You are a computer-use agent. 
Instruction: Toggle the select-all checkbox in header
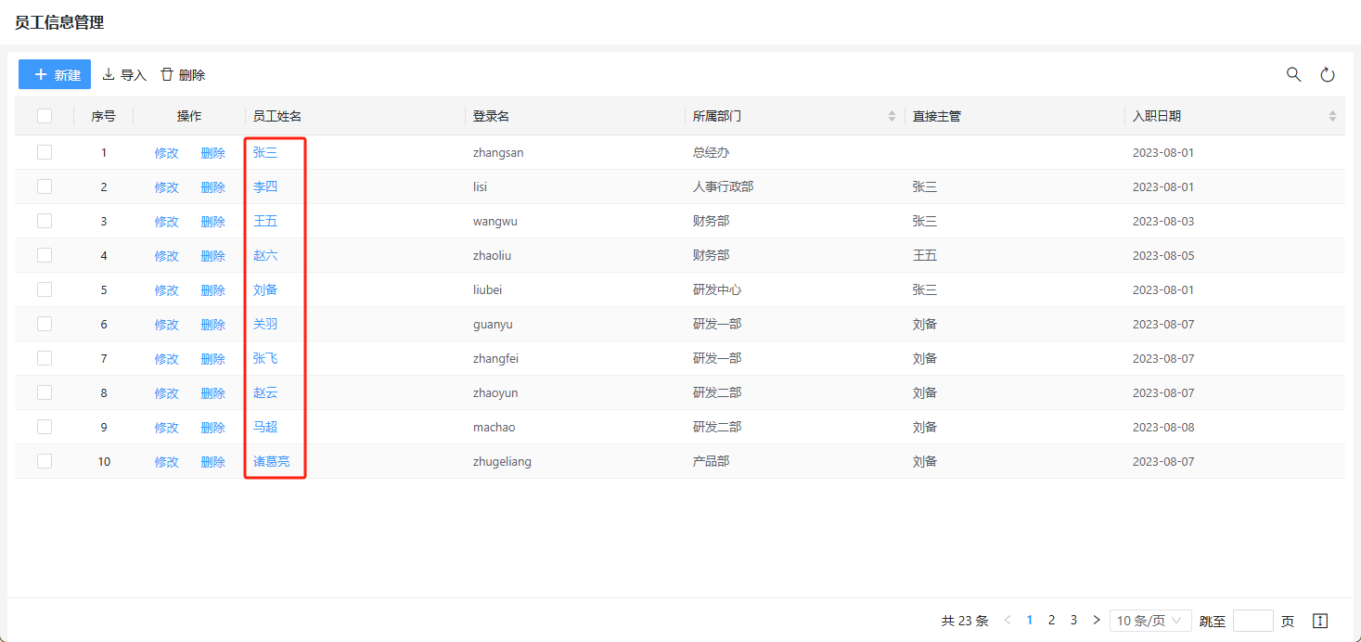point(45,116)
